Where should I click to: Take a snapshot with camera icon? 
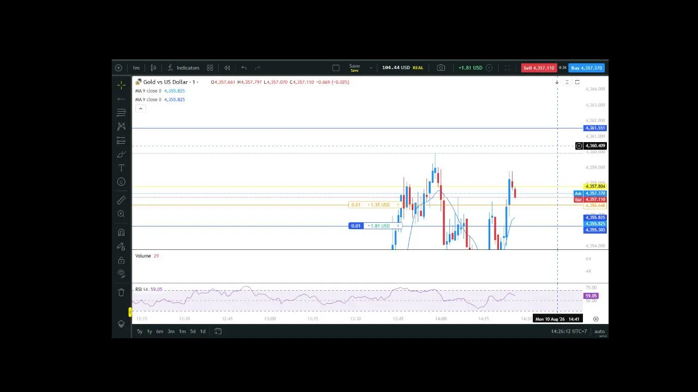point(441,68)
